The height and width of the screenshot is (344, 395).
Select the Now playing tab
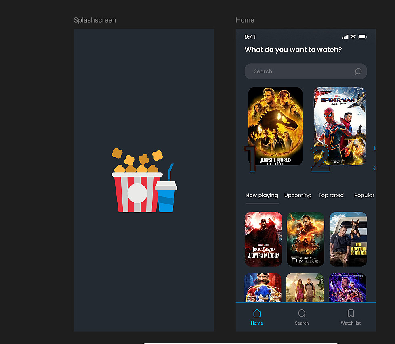(x=262, y=195)
